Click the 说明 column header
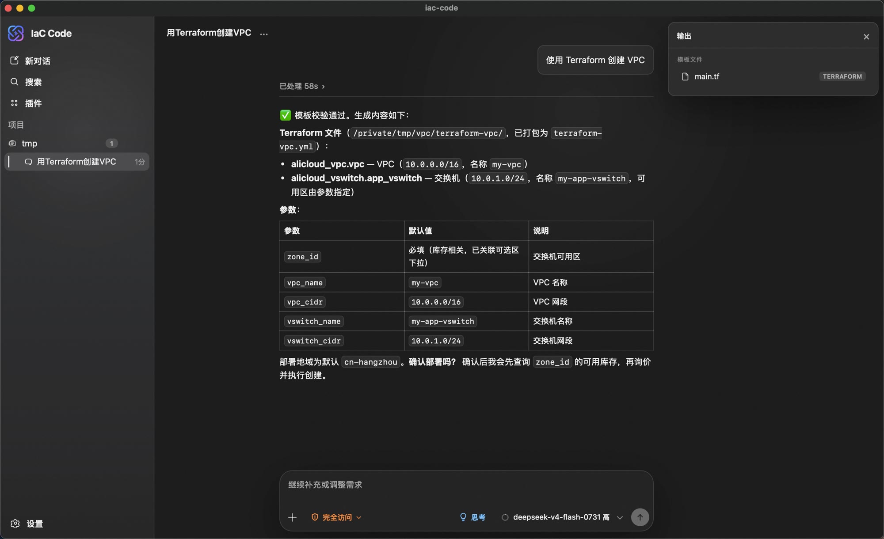884x539 pixels. click(x=591, y=231)
